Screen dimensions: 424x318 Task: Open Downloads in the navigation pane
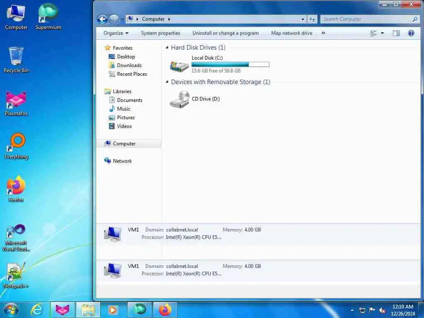pos(129,65)
